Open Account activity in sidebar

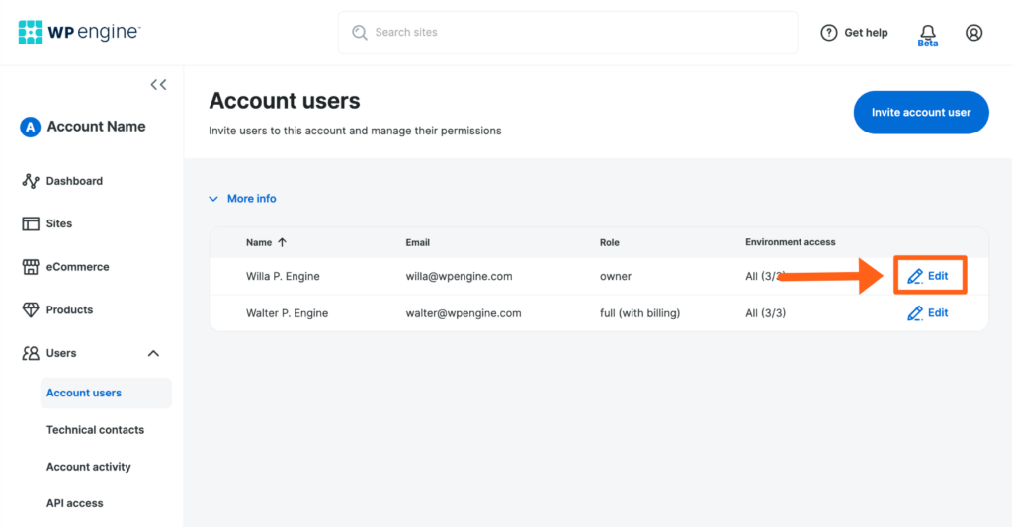88,467
